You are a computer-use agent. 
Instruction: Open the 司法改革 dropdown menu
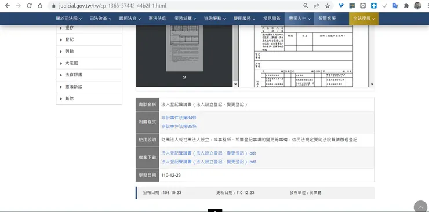point(100,19)
